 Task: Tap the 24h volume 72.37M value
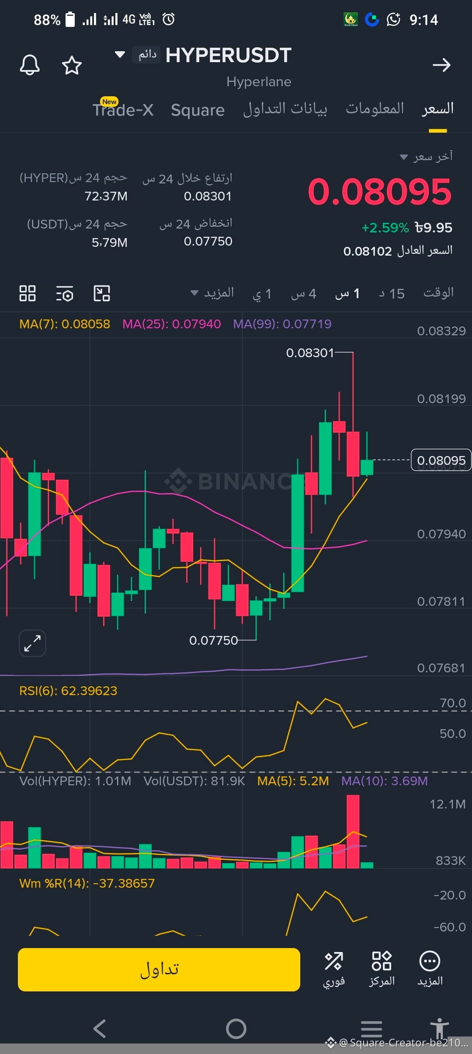(x=106, y=196)
